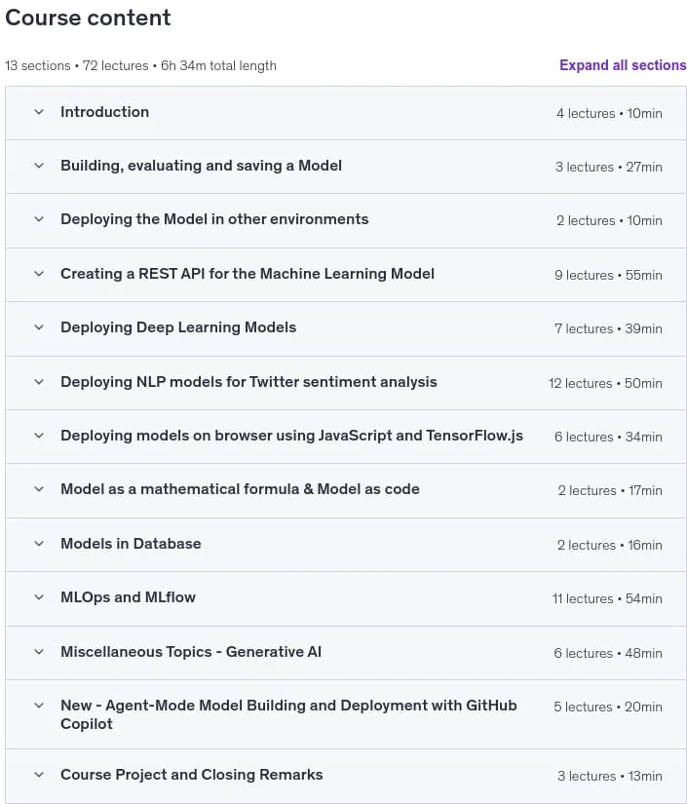687x804 pixels.
Task: Select the Models in Database section title
Action: tap(131, 544)
